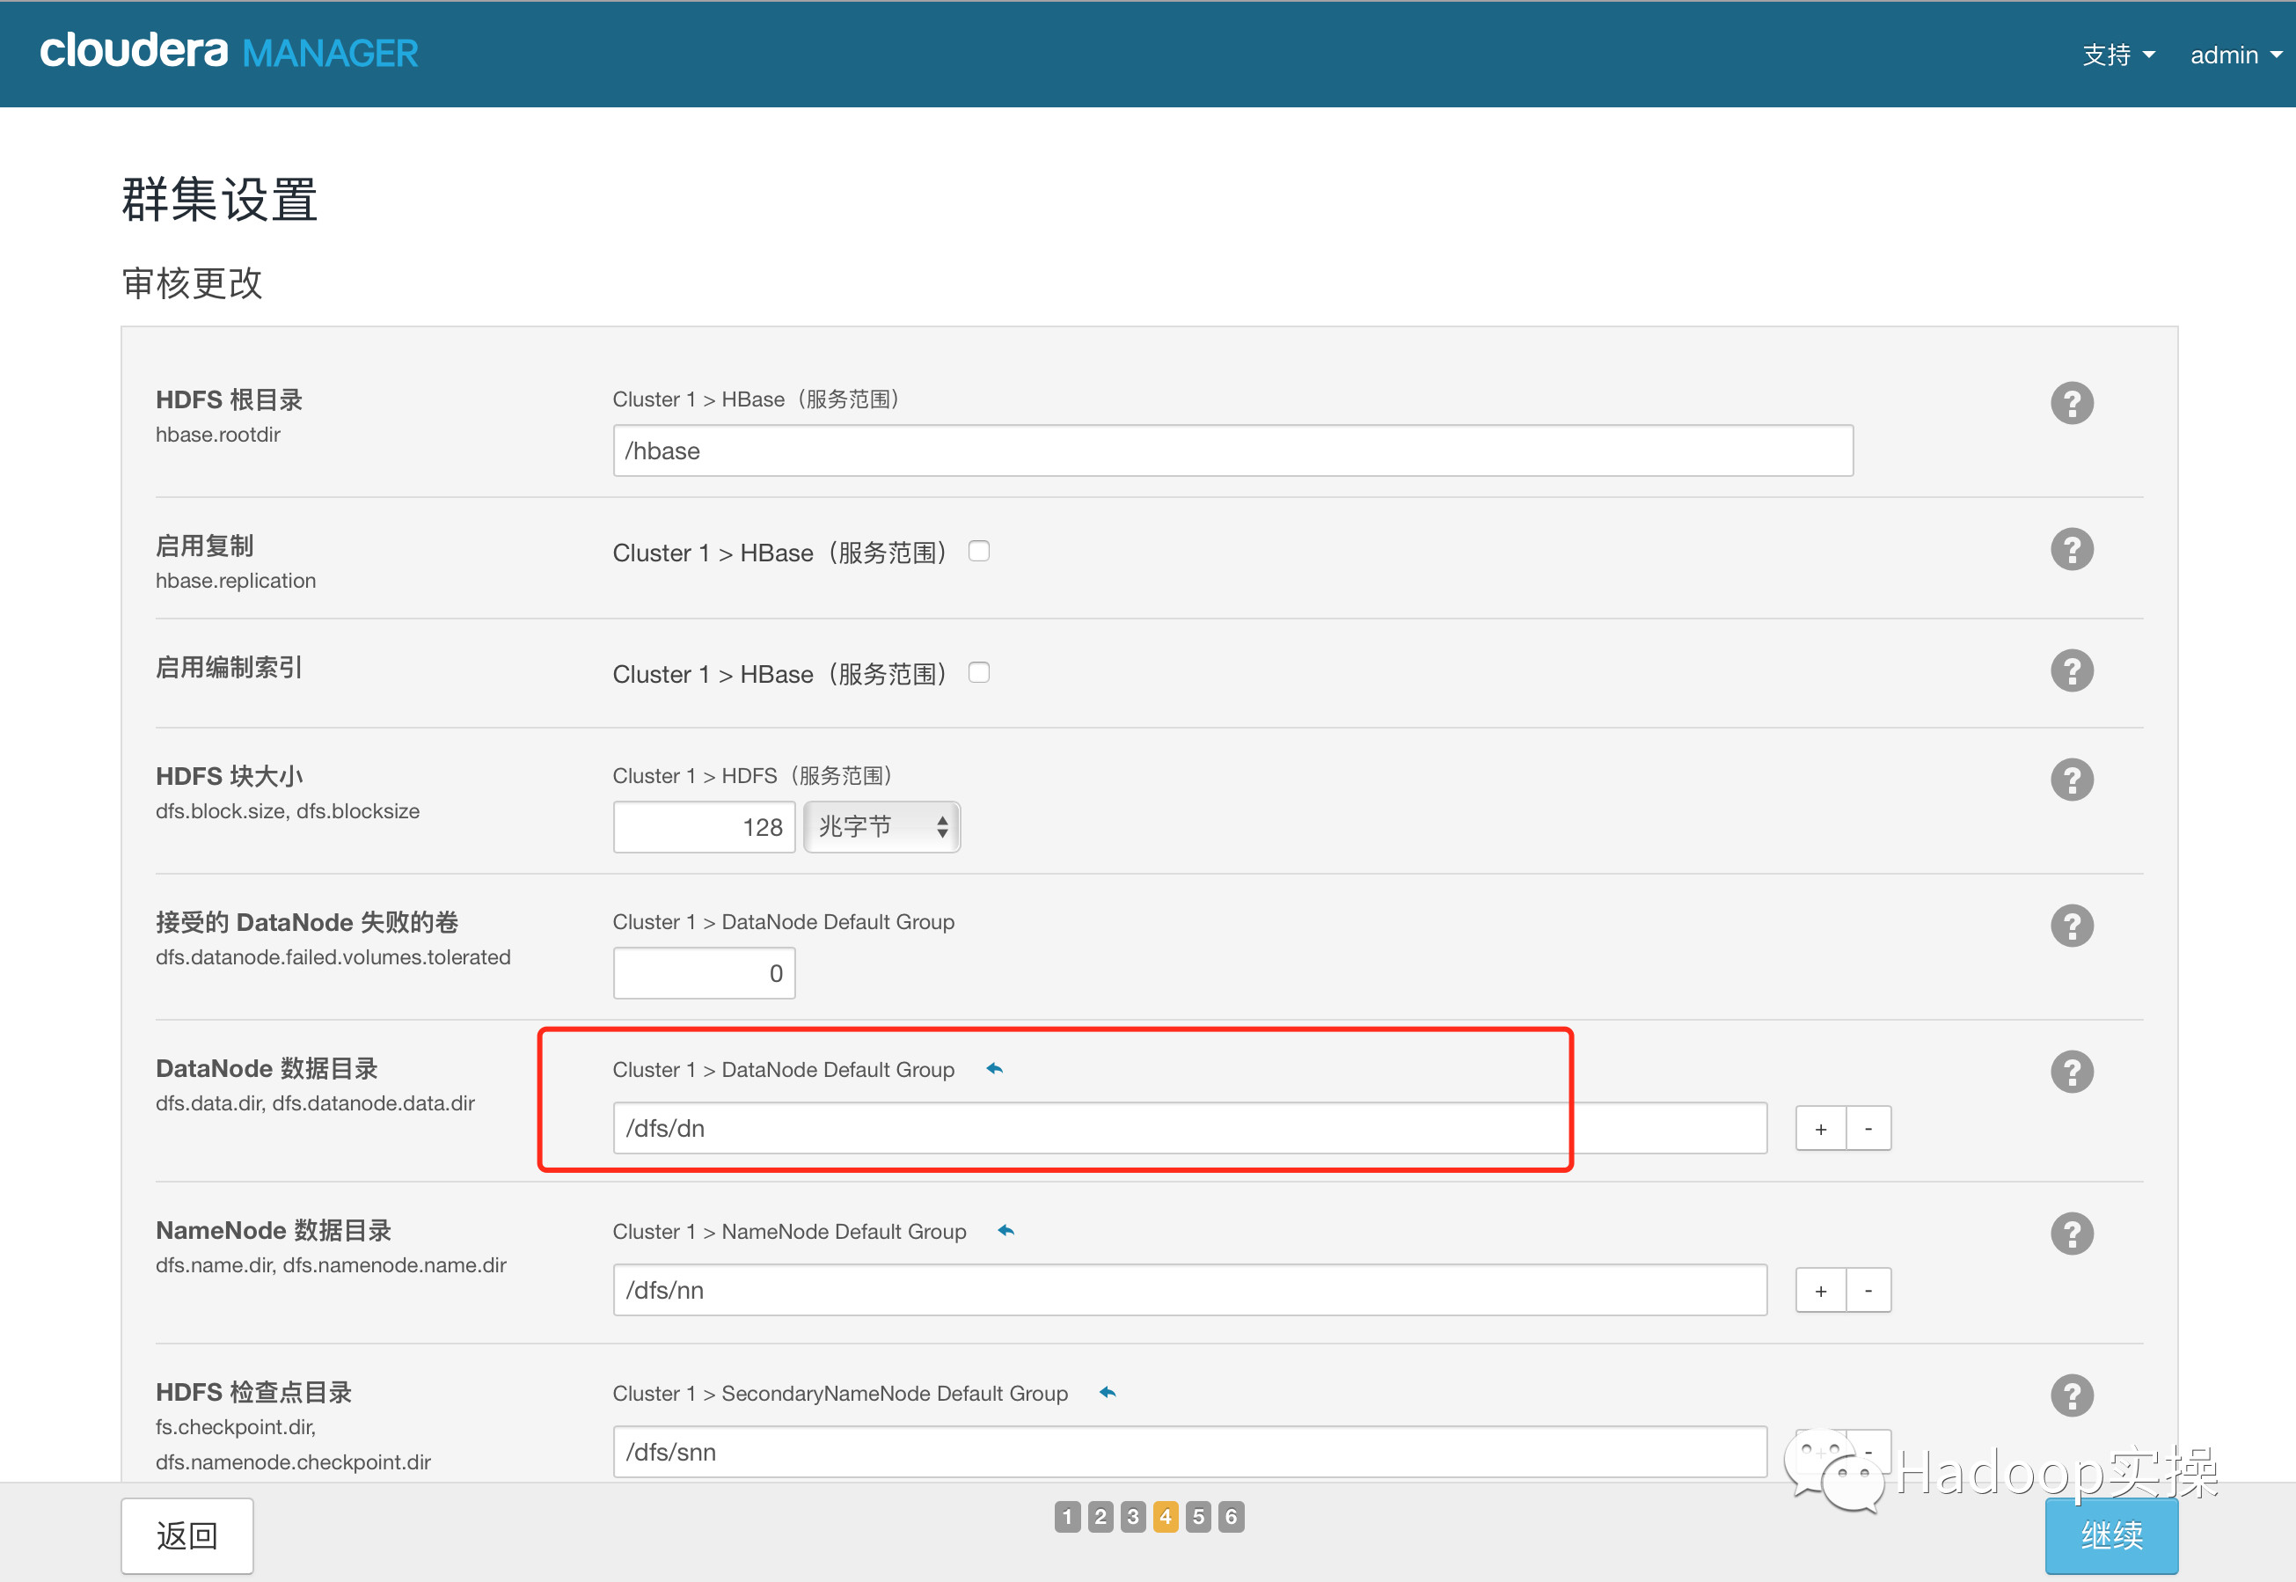This screenshot has height=1582, width=2296.
Task: Open help for 启用复制 setting
Action: click(x=2071, y=549)
